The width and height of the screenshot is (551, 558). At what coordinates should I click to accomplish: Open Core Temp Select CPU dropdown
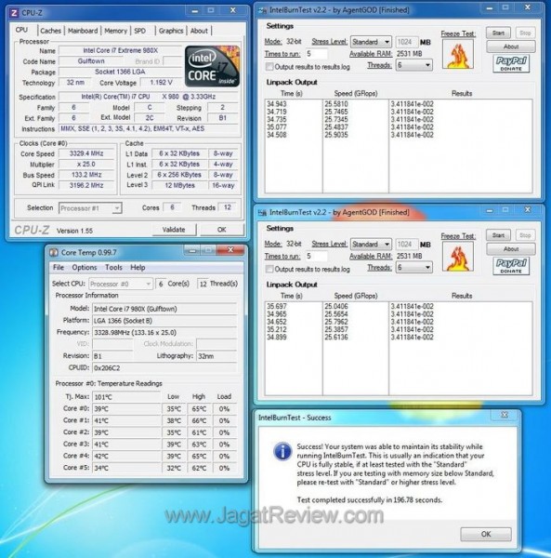coord(121,284)
